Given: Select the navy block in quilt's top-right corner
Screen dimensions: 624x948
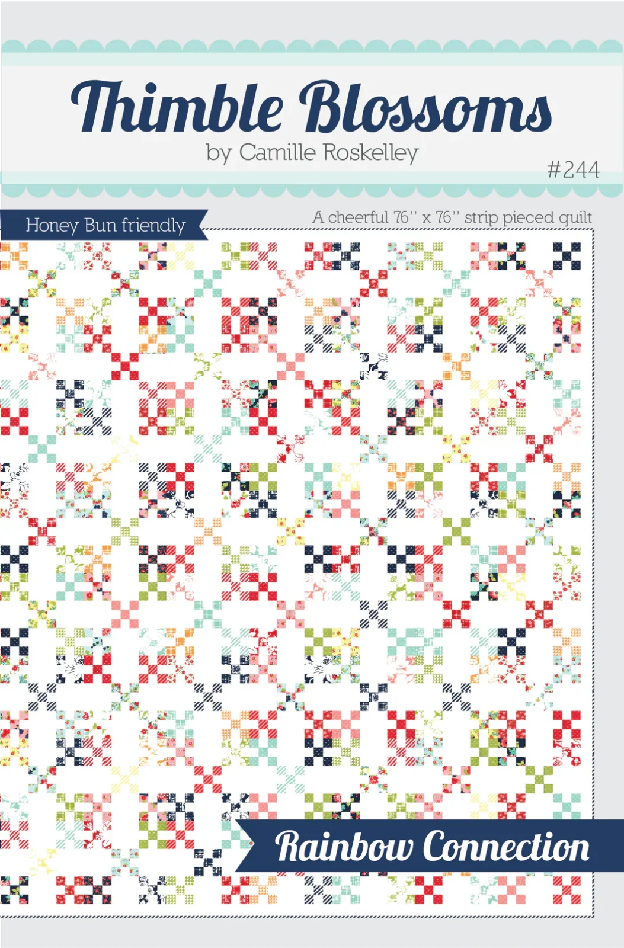Looking at the screenshot, I should pos(567,256).
